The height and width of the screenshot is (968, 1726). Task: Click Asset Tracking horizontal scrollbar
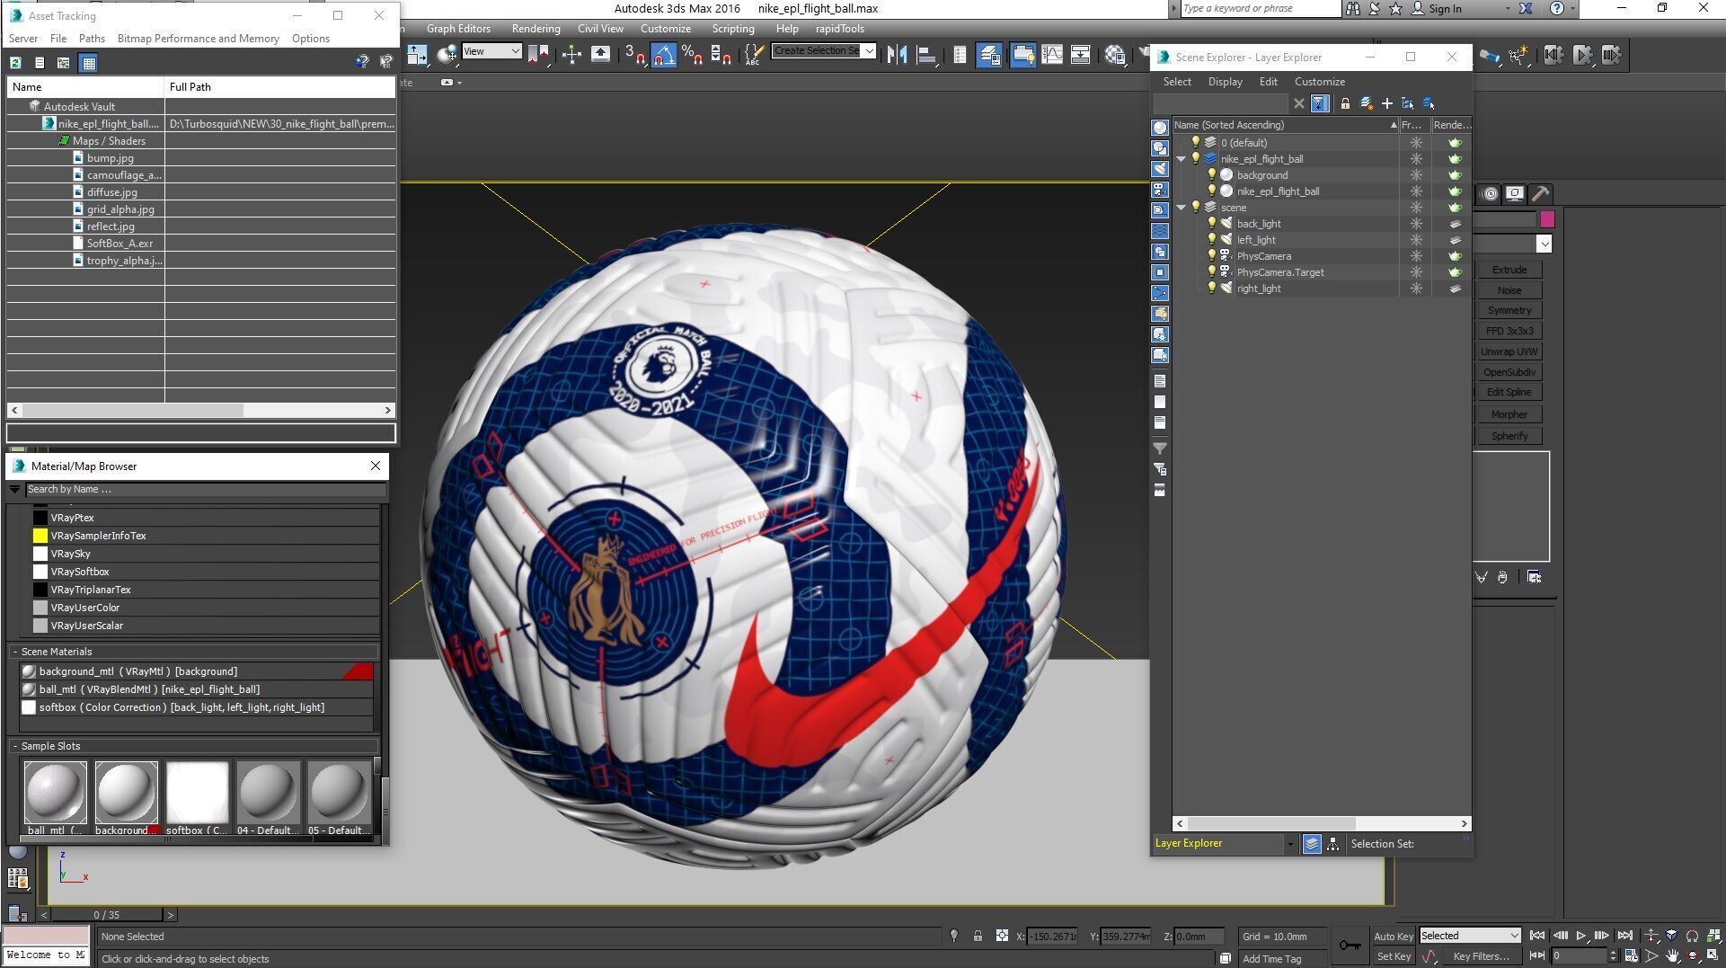[x=201, y=410]
